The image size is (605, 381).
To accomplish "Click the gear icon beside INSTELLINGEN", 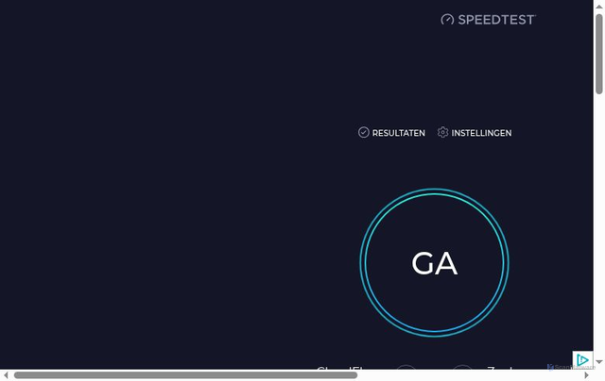I will 442,132.
